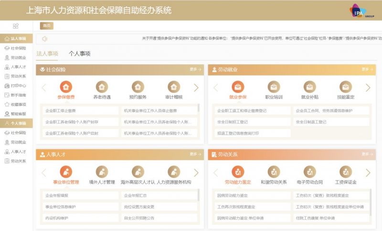The height and width of the screenshot is (231, 382).
Task: Select the 预约服务 icon
Action: pyautogui.click(x=138, y=87)
